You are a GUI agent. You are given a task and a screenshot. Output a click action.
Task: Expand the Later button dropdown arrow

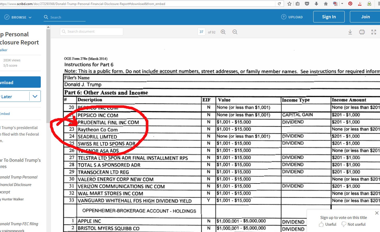(x=35, y=96)
